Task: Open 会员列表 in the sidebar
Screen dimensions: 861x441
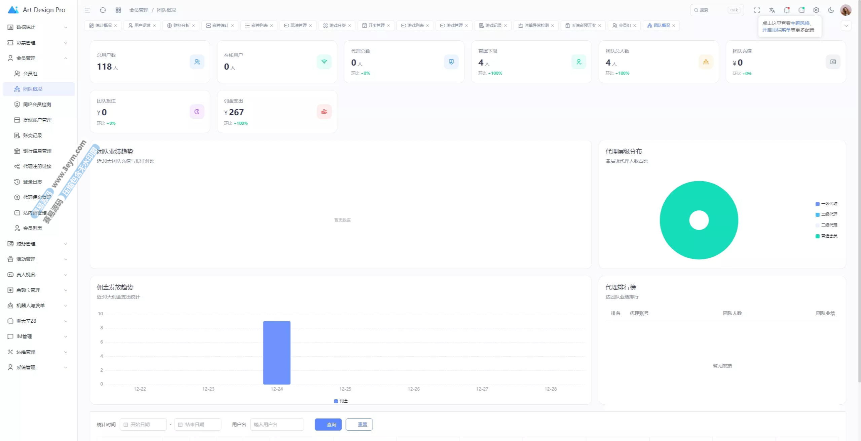Action: coord(32,228)
